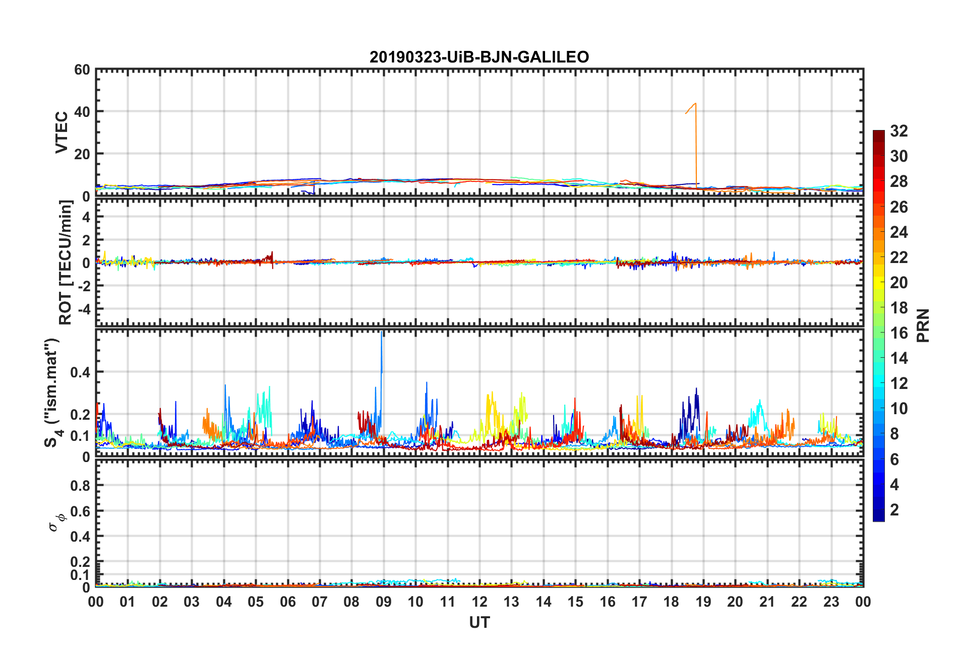959x651 pixels.
Task: Click the ROT y-axis tick -4
Action: pyautogui.click(x=83, y=308)
